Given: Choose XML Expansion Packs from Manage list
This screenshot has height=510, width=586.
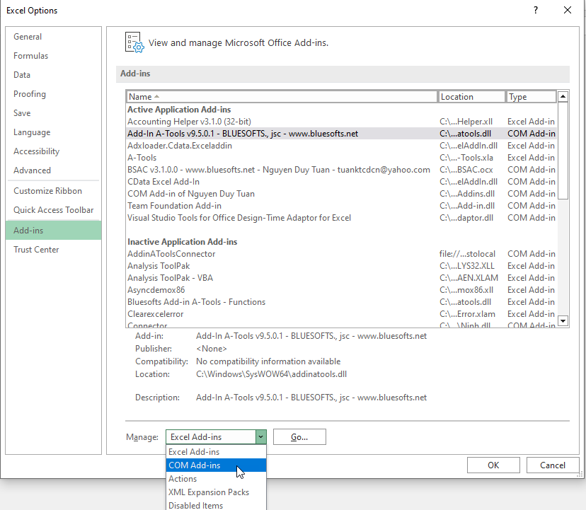Looking at the screenshot, I should click(x=216, y=492).
